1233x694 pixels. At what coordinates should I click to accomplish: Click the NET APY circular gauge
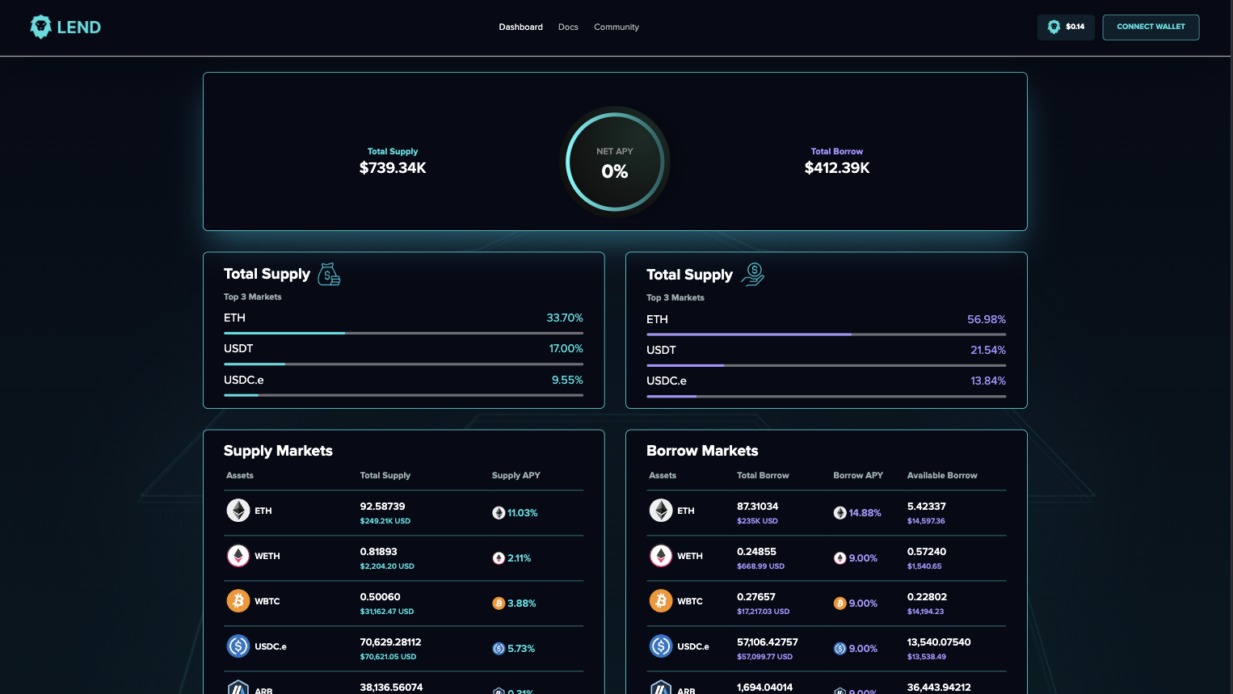pos(615,162)
